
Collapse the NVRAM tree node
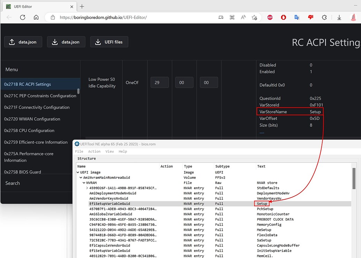coord(84,183)
